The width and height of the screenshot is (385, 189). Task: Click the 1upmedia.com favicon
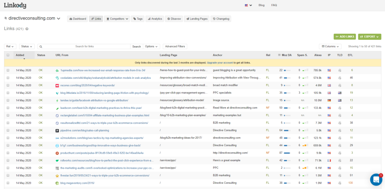[x=57, y=70]
